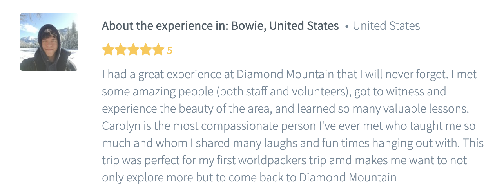
Task: Click the gray 'United States' country label
Action: pyautogui.click(x=386, y=26)
